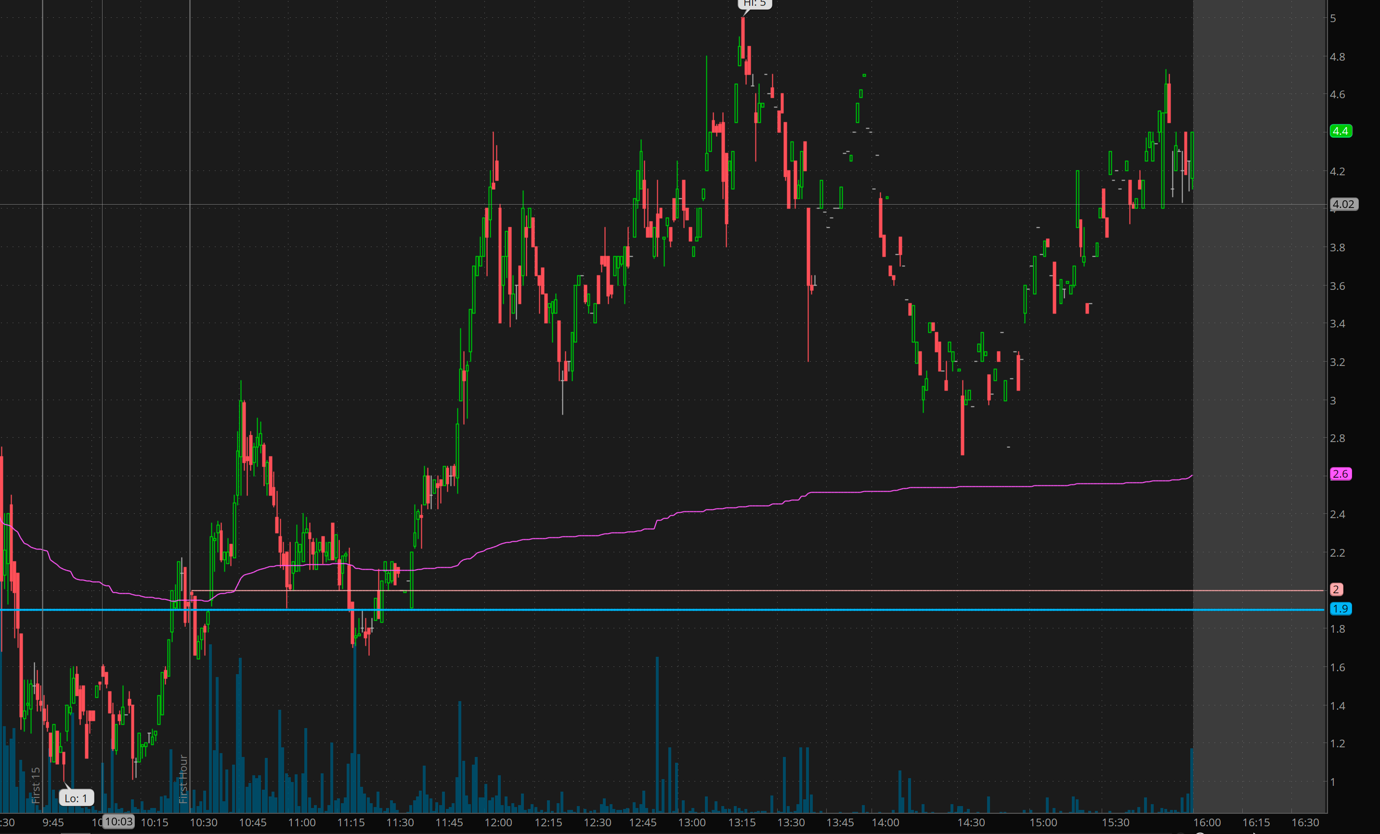Select the green 4.4 last price tag
The height and width of the screenshot is (834, 1380).
pyautogui.click(x=1340, y=131)
